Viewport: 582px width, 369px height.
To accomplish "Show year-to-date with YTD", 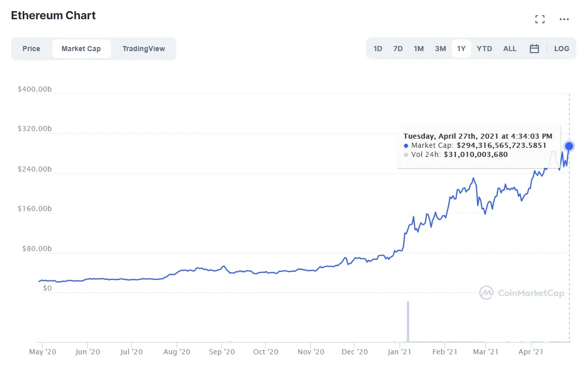I will point(484,49).
